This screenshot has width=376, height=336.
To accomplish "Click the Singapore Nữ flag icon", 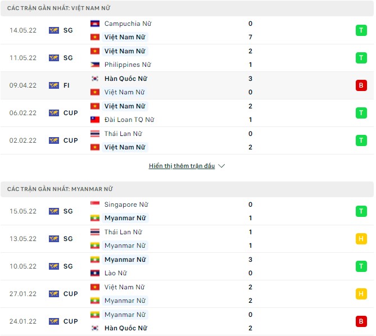I will [x=95, y=205].
